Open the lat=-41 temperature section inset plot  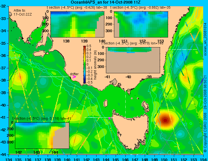click(42, 135)
